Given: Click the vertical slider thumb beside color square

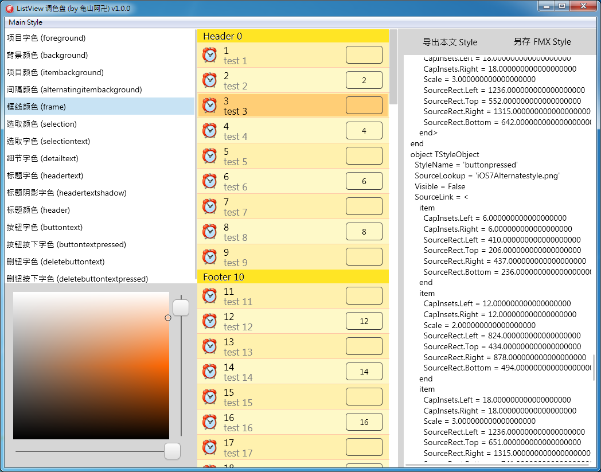Looking at the screenshot, I should (x=181, y=308).
